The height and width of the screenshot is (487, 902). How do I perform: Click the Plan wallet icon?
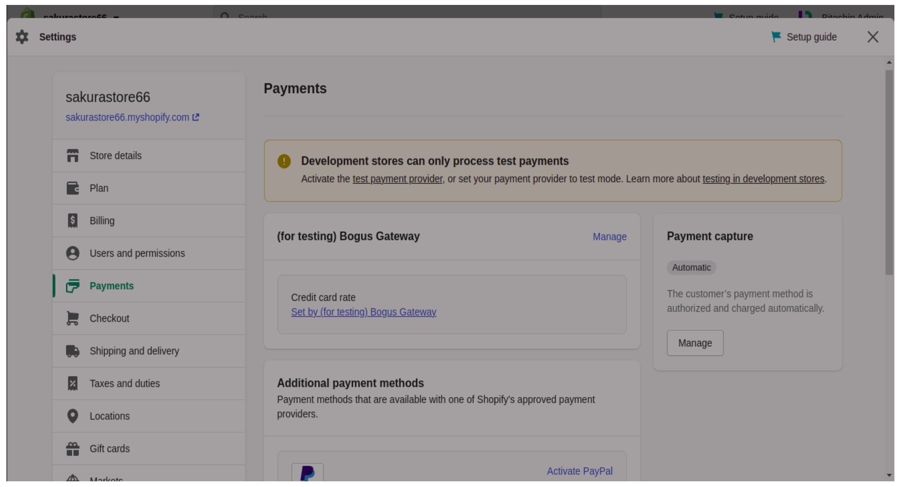73,188
